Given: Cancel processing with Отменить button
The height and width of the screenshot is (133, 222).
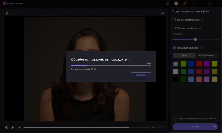Looking at the screenshot, I should pos(141,75).
